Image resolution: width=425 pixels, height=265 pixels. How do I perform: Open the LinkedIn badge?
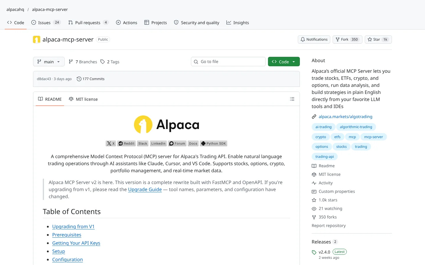click(158, 143)
